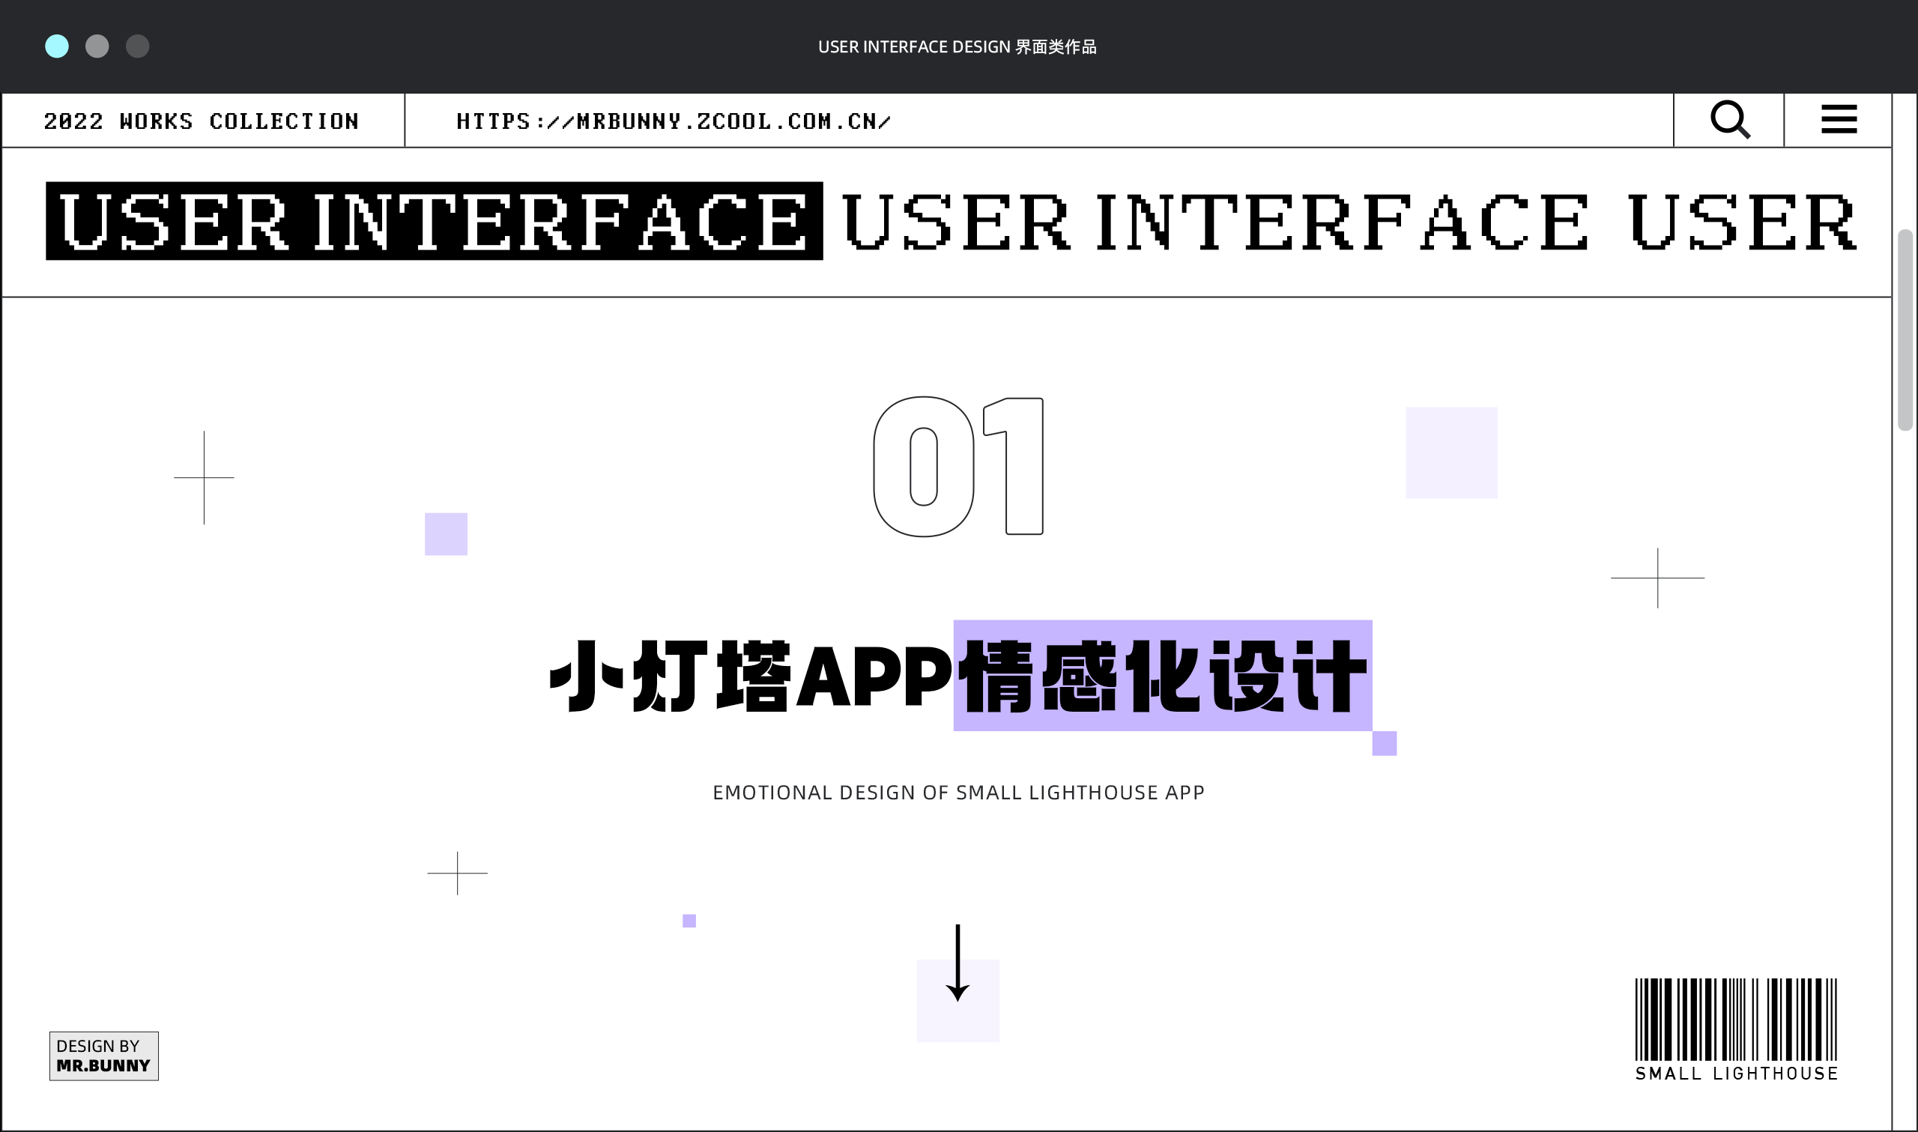Image resolution: width=1918 pixels, height=1132 pixels.
Task: Click the window title User Interface Design
Action: [957, 46]
